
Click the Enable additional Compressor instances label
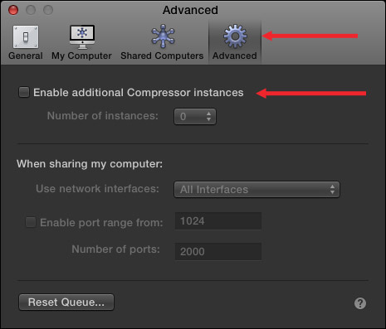(x=139, y=93)
